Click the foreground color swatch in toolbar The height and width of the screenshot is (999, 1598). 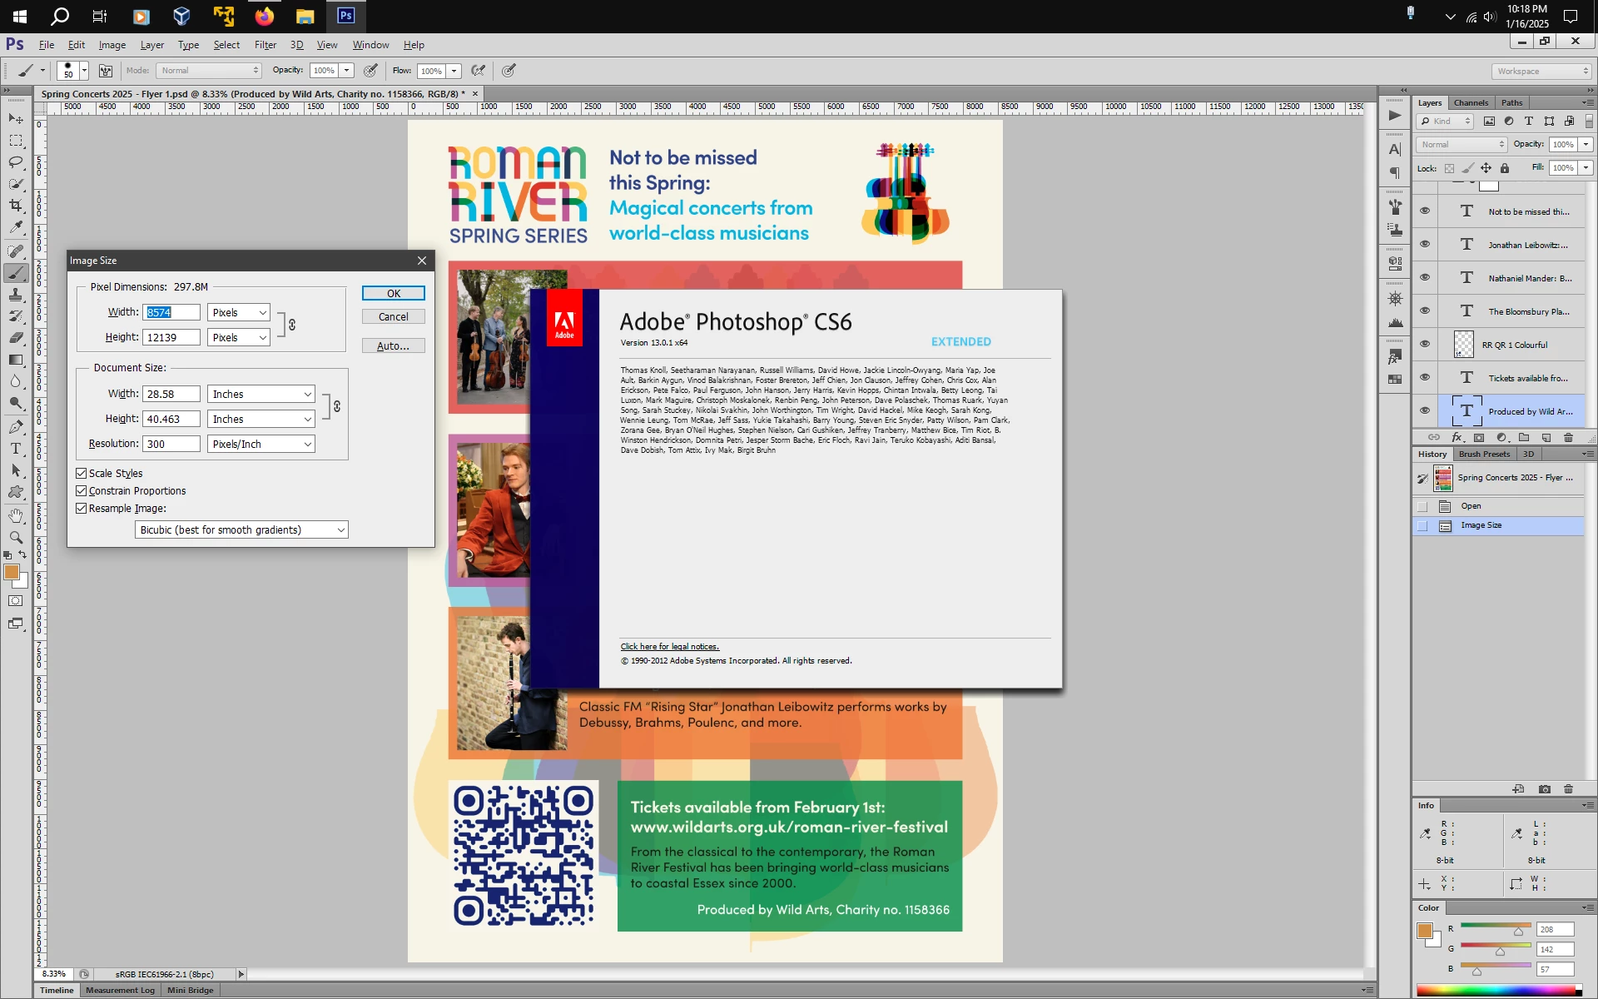12,572
